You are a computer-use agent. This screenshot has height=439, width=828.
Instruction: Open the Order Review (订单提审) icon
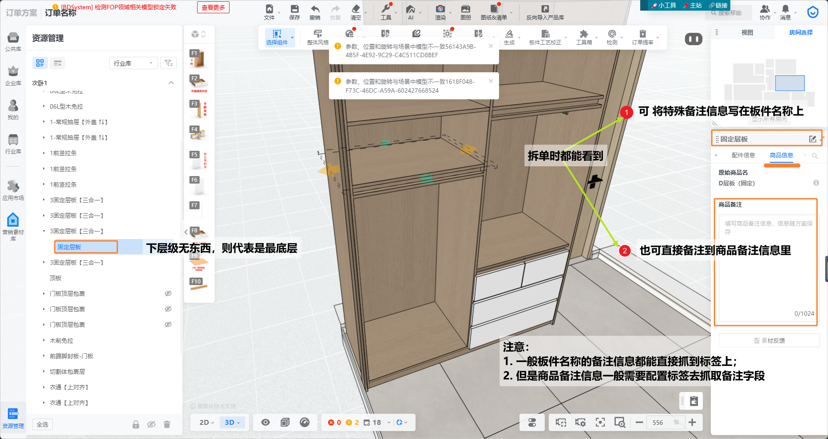pyautogui.click(x=642, y=35)
